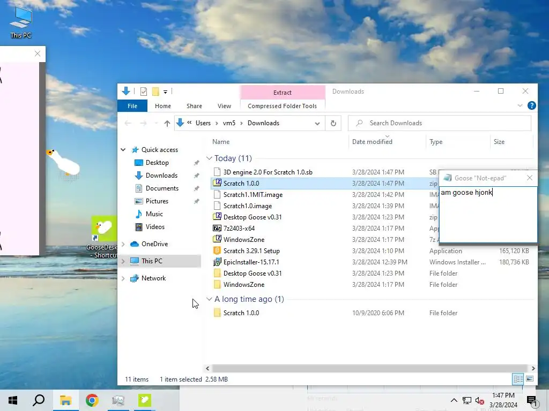The width and height of the screenshot is (549, 411).
Task: Select Network in the navigation pane
Action: pos(153,278)
